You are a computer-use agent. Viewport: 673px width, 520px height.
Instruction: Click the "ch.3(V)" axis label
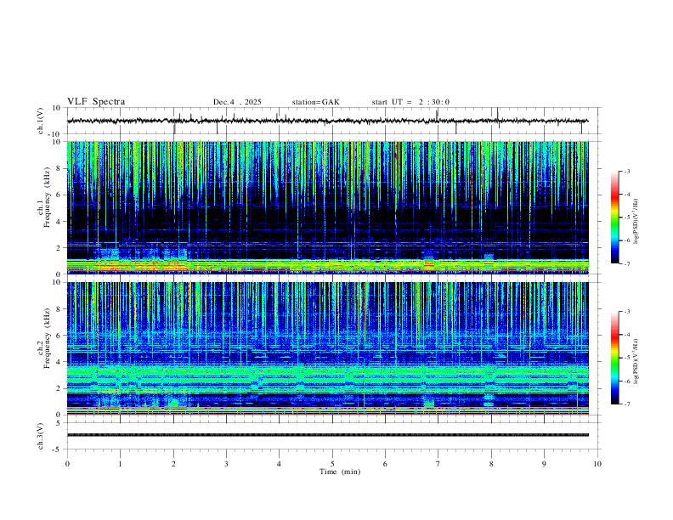pos(41,436)
